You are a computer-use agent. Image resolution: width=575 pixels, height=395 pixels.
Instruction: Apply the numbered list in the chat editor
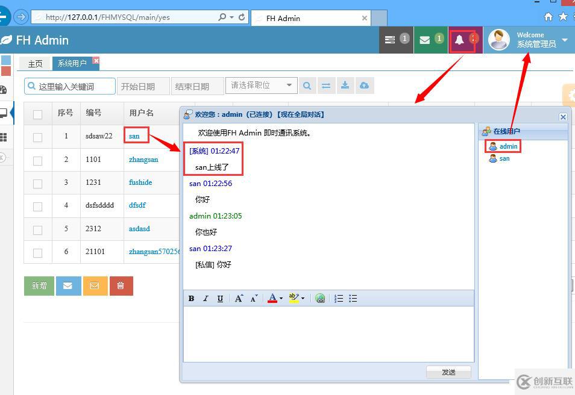click(338, 298)
